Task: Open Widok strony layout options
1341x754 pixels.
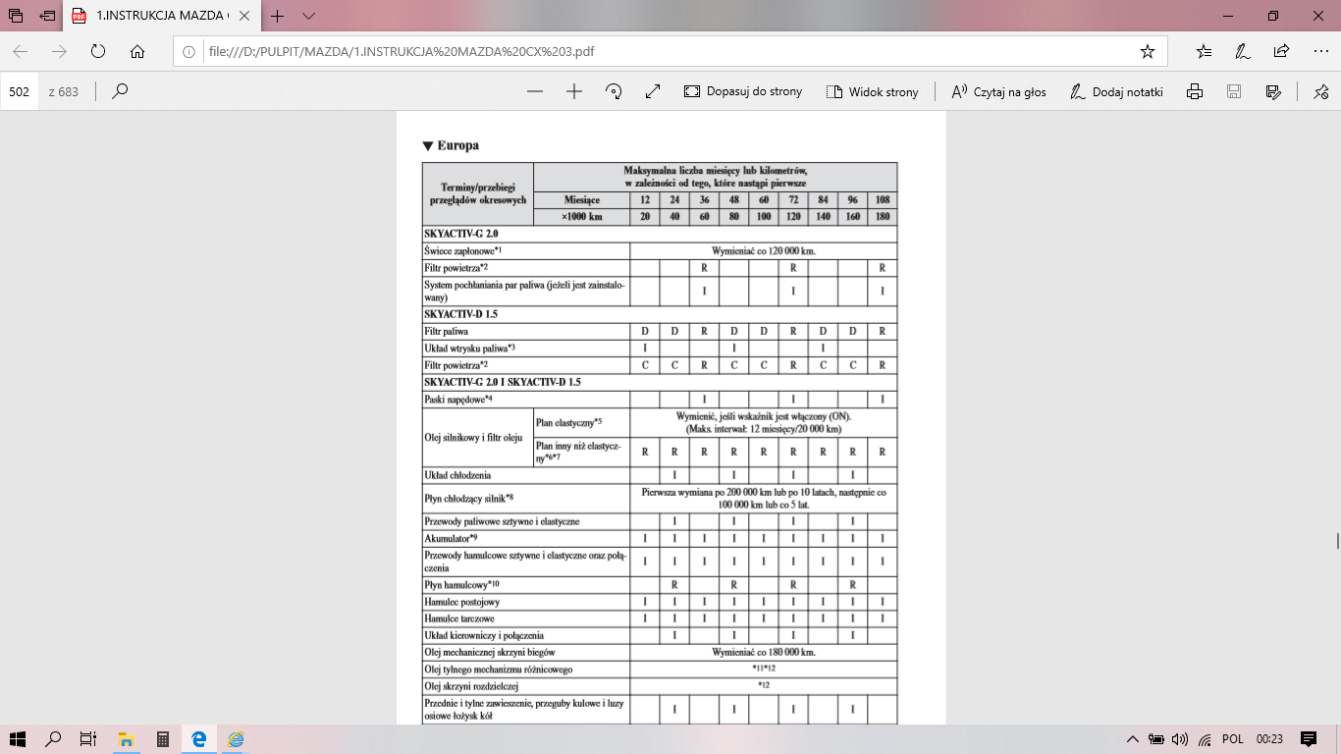Action: (x=873, y=91)
